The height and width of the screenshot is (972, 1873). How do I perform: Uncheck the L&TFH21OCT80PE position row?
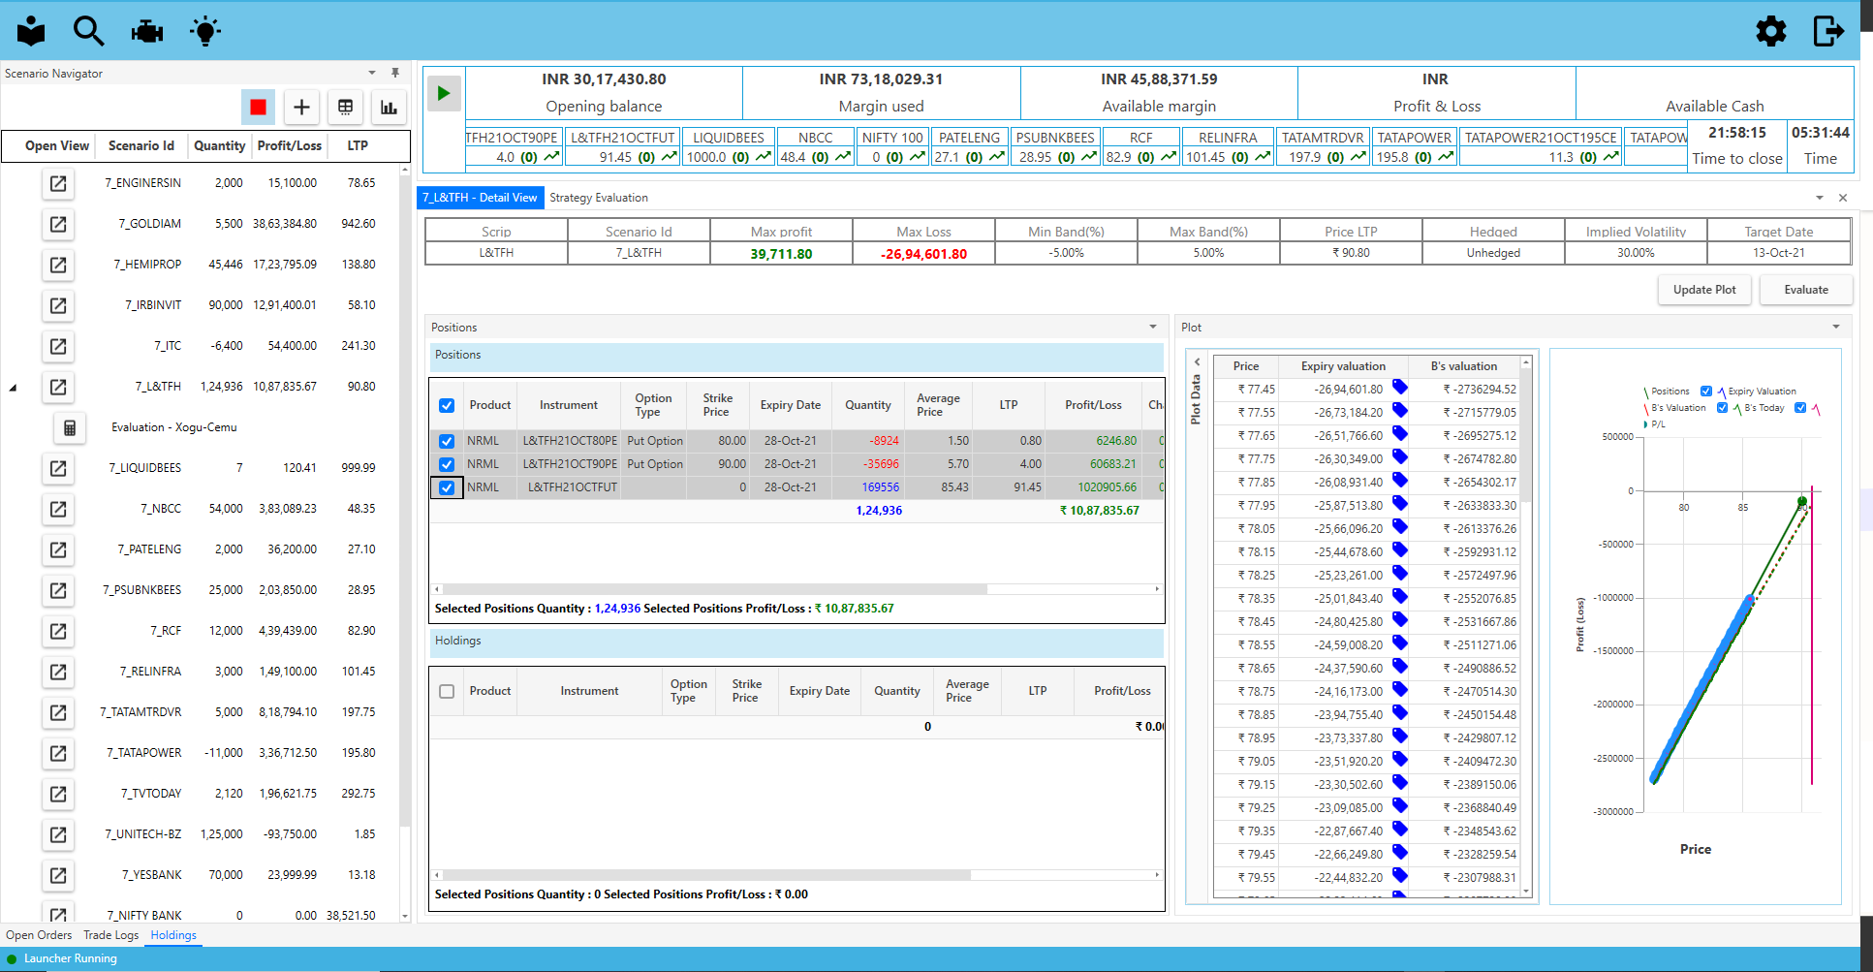click(447, 441)
